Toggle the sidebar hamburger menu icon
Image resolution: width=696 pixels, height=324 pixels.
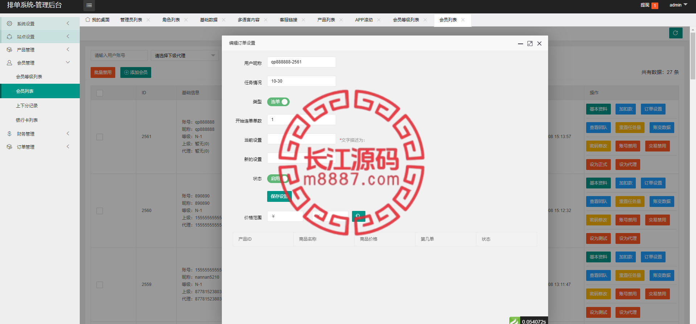89,5
